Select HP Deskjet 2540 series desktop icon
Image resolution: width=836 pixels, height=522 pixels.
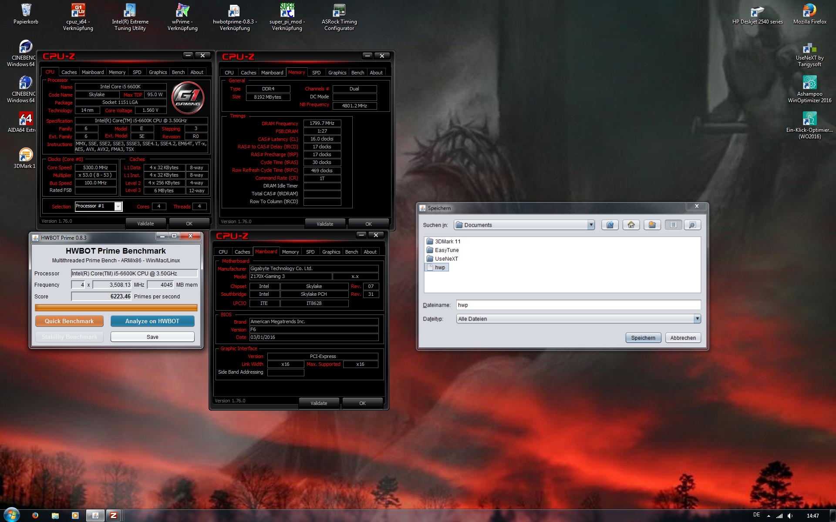pos(758,14)
